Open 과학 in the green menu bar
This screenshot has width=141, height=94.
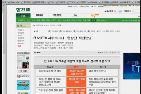[x=59, y=20]
